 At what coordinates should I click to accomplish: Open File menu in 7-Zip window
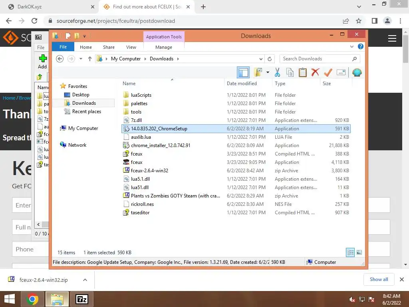(x=41, y=47)
